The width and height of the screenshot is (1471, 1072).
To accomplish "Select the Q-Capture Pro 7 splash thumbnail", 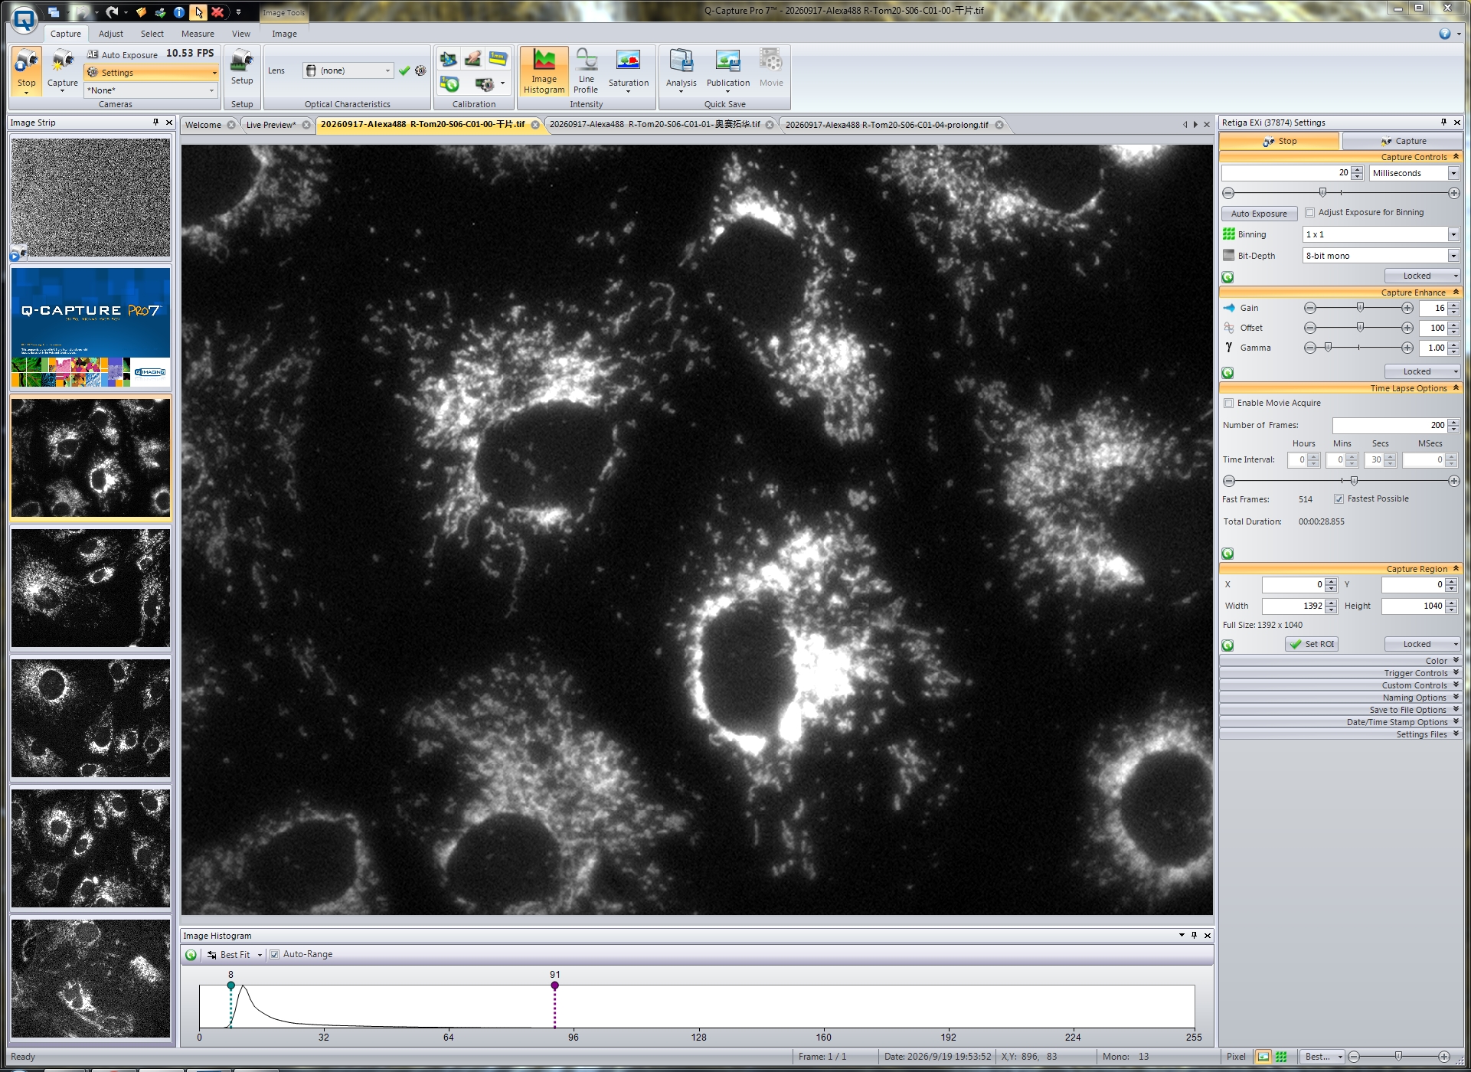I will coord(90,327).
